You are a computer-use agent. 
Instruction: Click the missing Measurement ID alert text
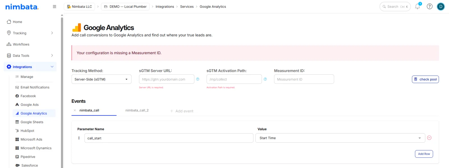tap(119, 53)
